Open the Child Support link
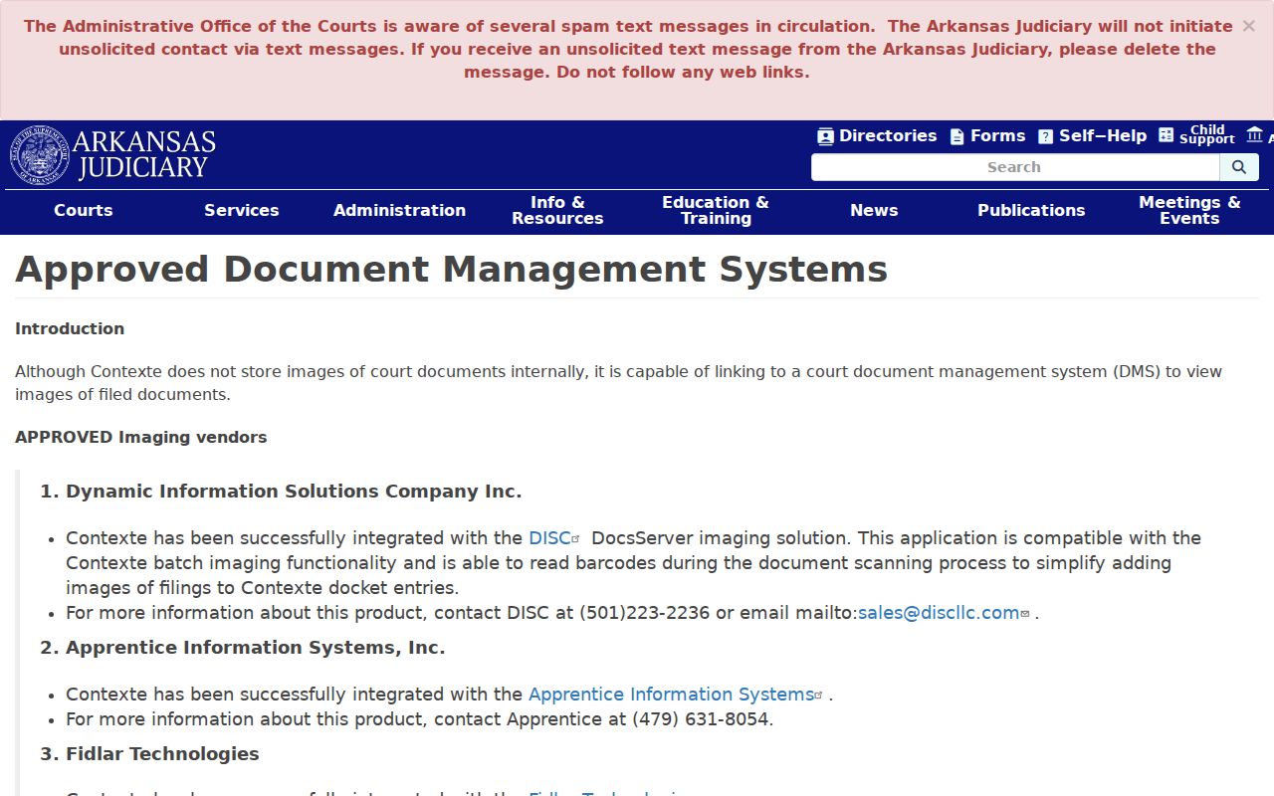This screenshot has width=1274, height=796. [x=1207, y=135]
